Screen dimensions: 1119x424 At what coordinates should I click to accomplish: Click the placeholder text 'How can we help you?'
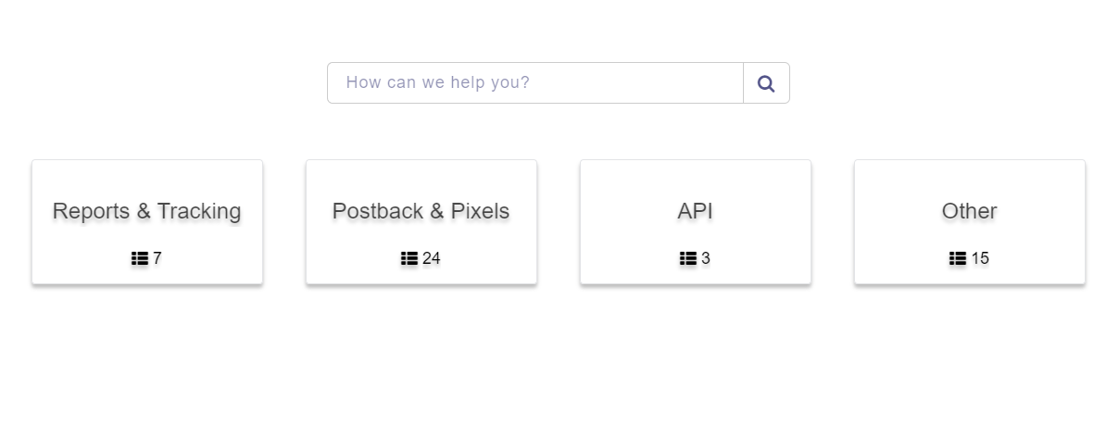[x=438, y=82]
